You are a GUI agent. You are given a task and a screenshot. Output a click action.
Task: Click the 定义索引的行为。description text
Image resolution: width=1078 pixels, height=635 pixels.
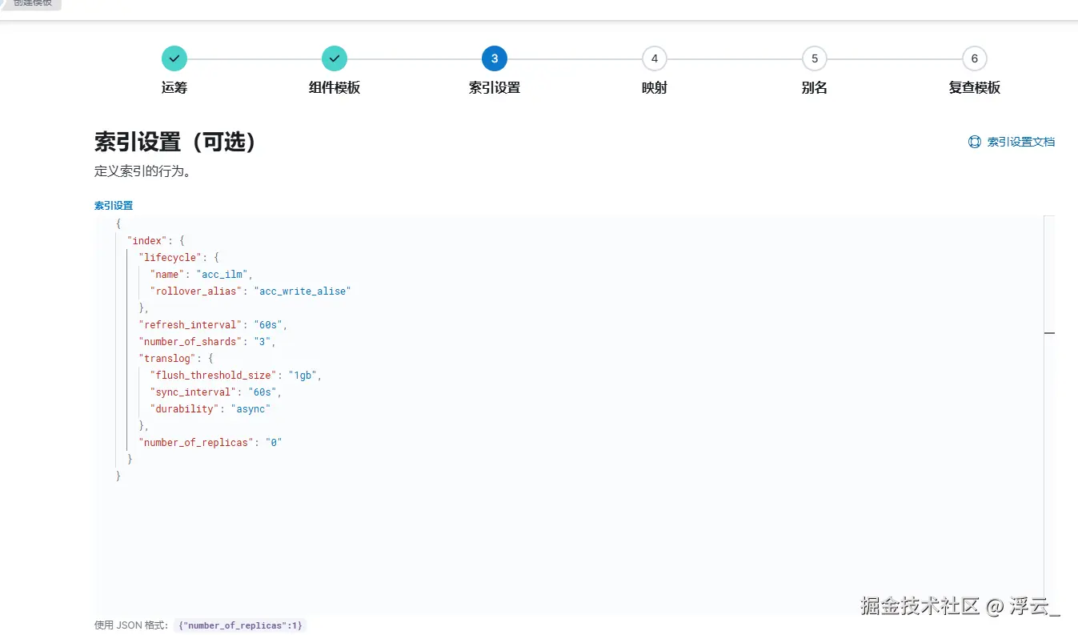point(142,171)
